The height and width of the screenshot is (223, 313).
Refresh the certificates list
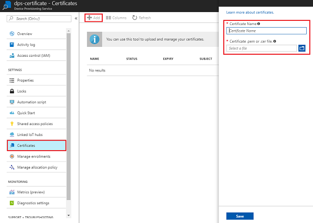coord(141,18)
